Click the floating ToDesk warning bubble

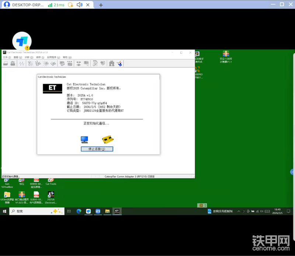pyautogui.click(x=22, y=41)
